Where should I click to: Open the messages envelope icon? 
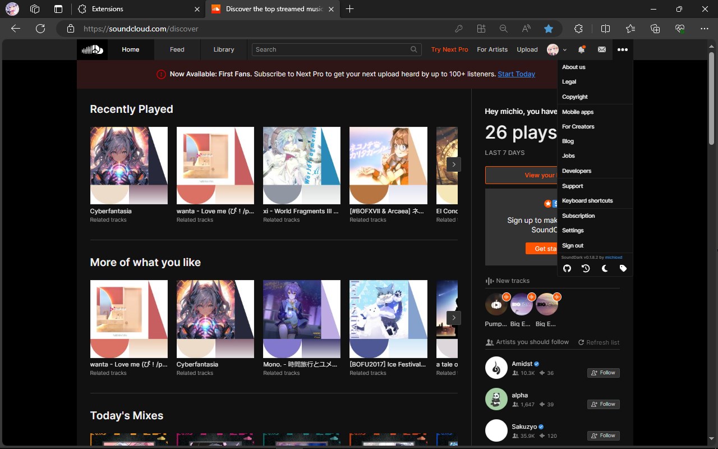click(x=602, y=49)
